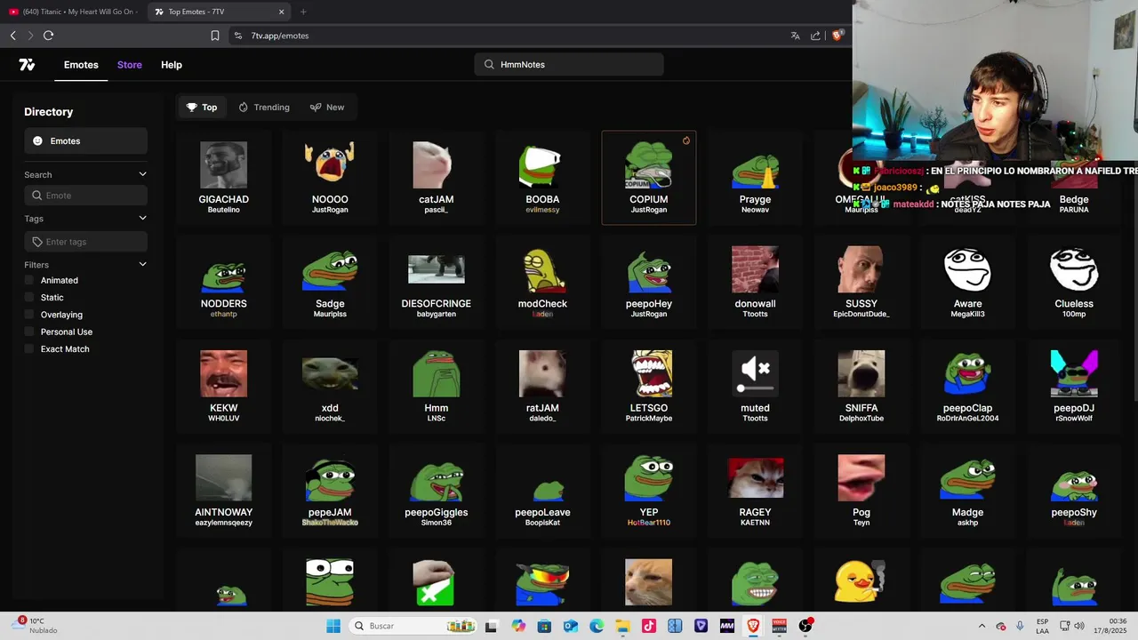Viewport: 1138px width, 640px height.
Task: Switch to the New tab
Action: [327, 108]
